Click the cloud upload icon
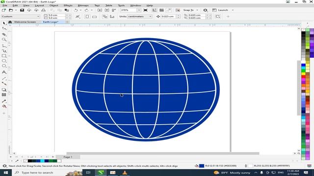The height and width of the screenshot is (176, 314). [36, 10]
